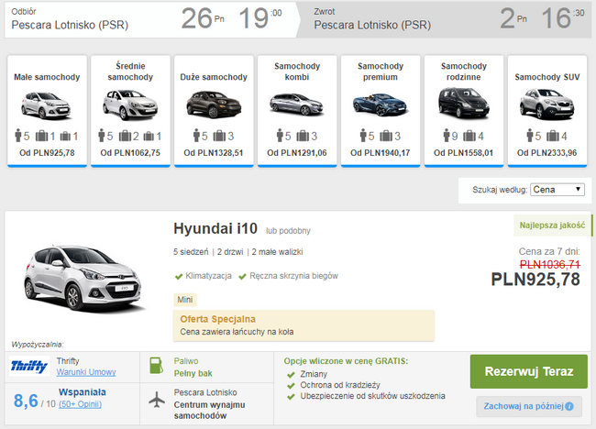The height and width of the screenshot is (429, 596).
Task: Click the passenger icon in Samochody rodzinne card
Action: (x=447, y=136)
